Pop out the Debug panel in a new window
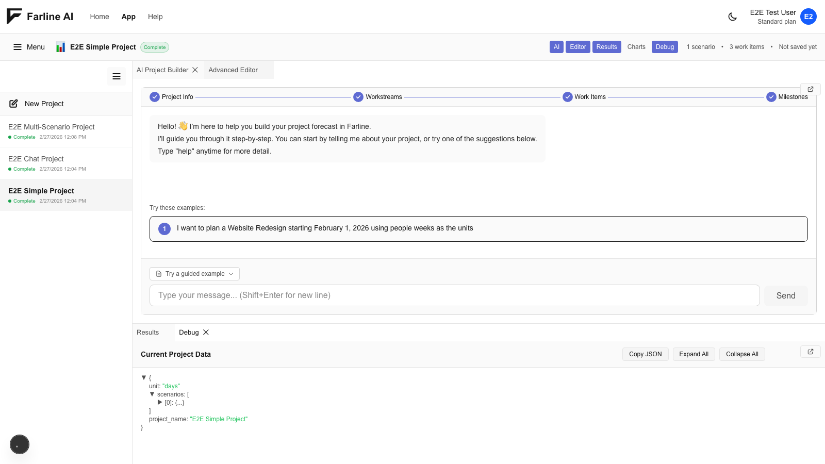The height and width of the screenshot is (464, 825). [810, 352]
